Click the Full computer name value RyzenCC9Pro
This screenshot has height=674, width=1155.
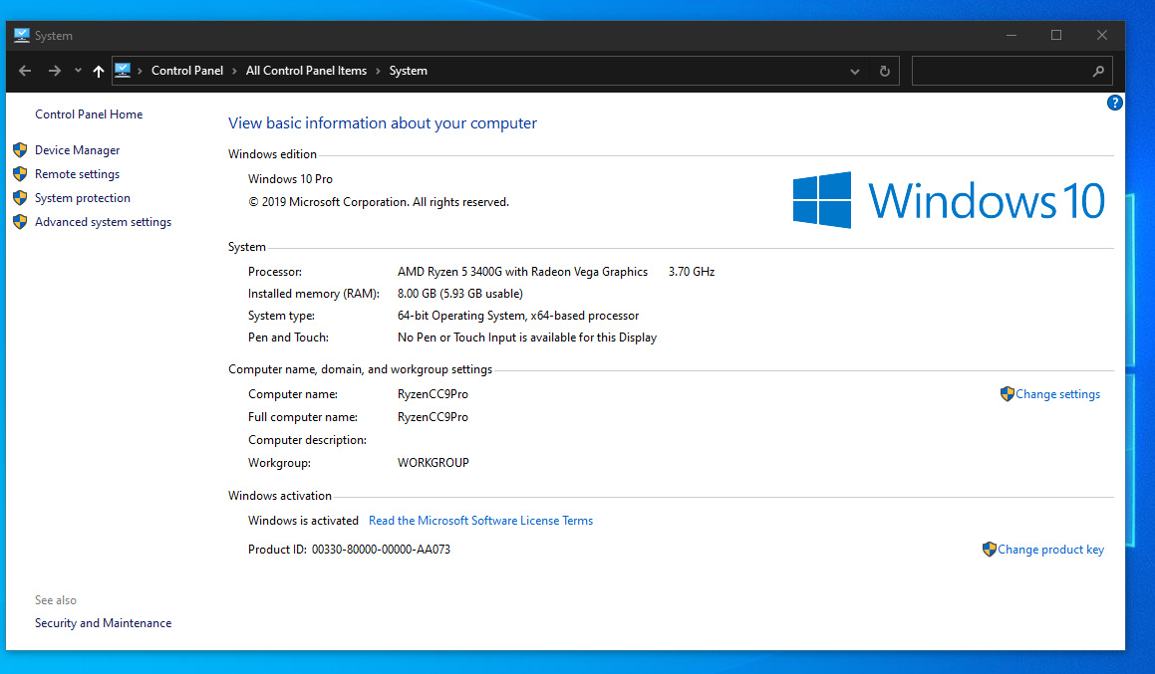click(x=433, y=417)
